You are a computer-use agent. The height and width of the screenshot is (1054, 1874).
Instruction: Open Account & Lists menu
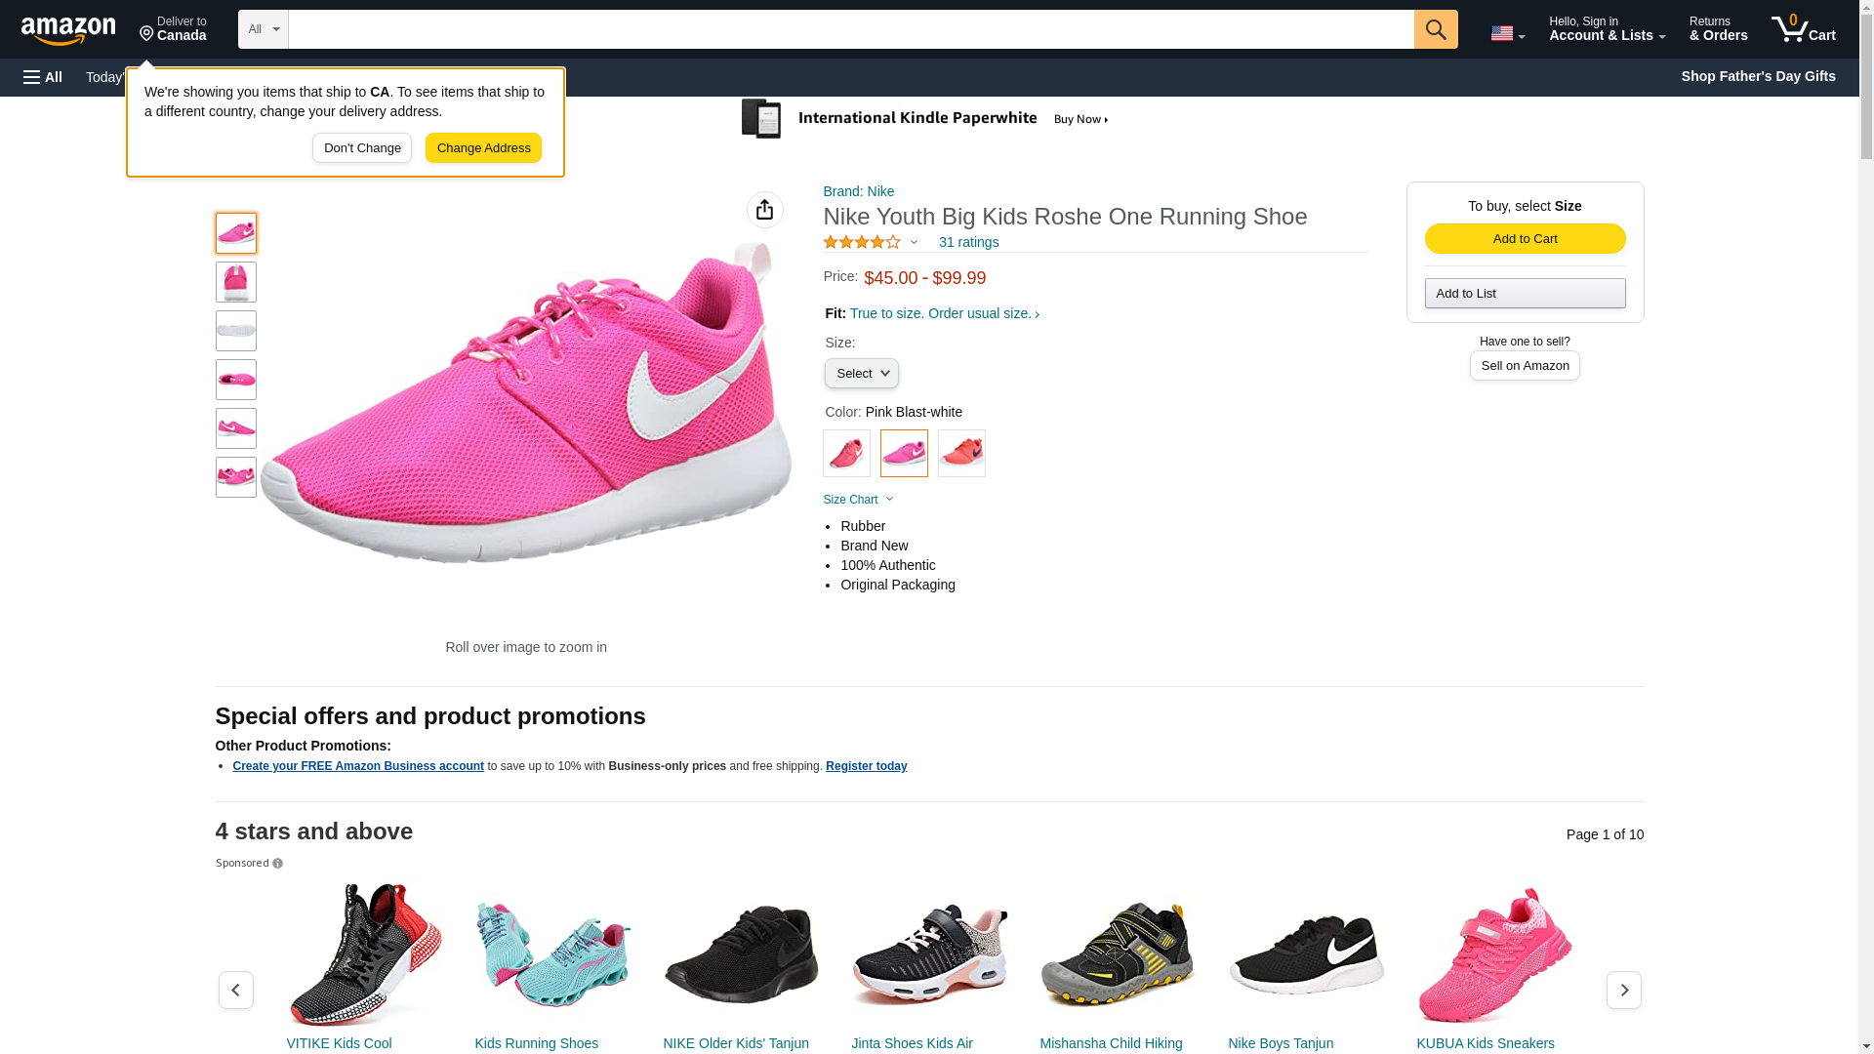coord(1606,29)
